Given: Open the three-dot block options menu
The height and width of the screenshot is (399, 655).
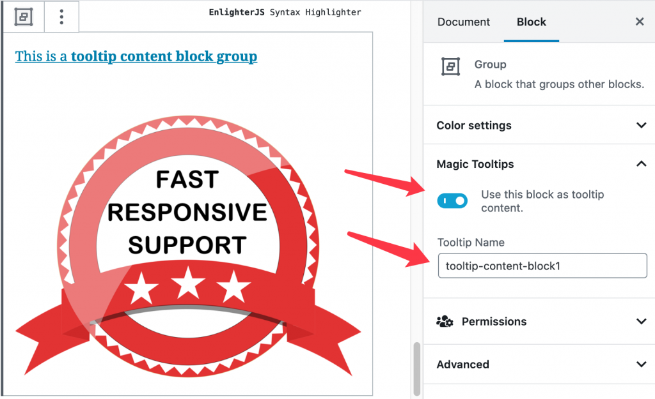Looking at the screenshot, I should coord(61,17).
